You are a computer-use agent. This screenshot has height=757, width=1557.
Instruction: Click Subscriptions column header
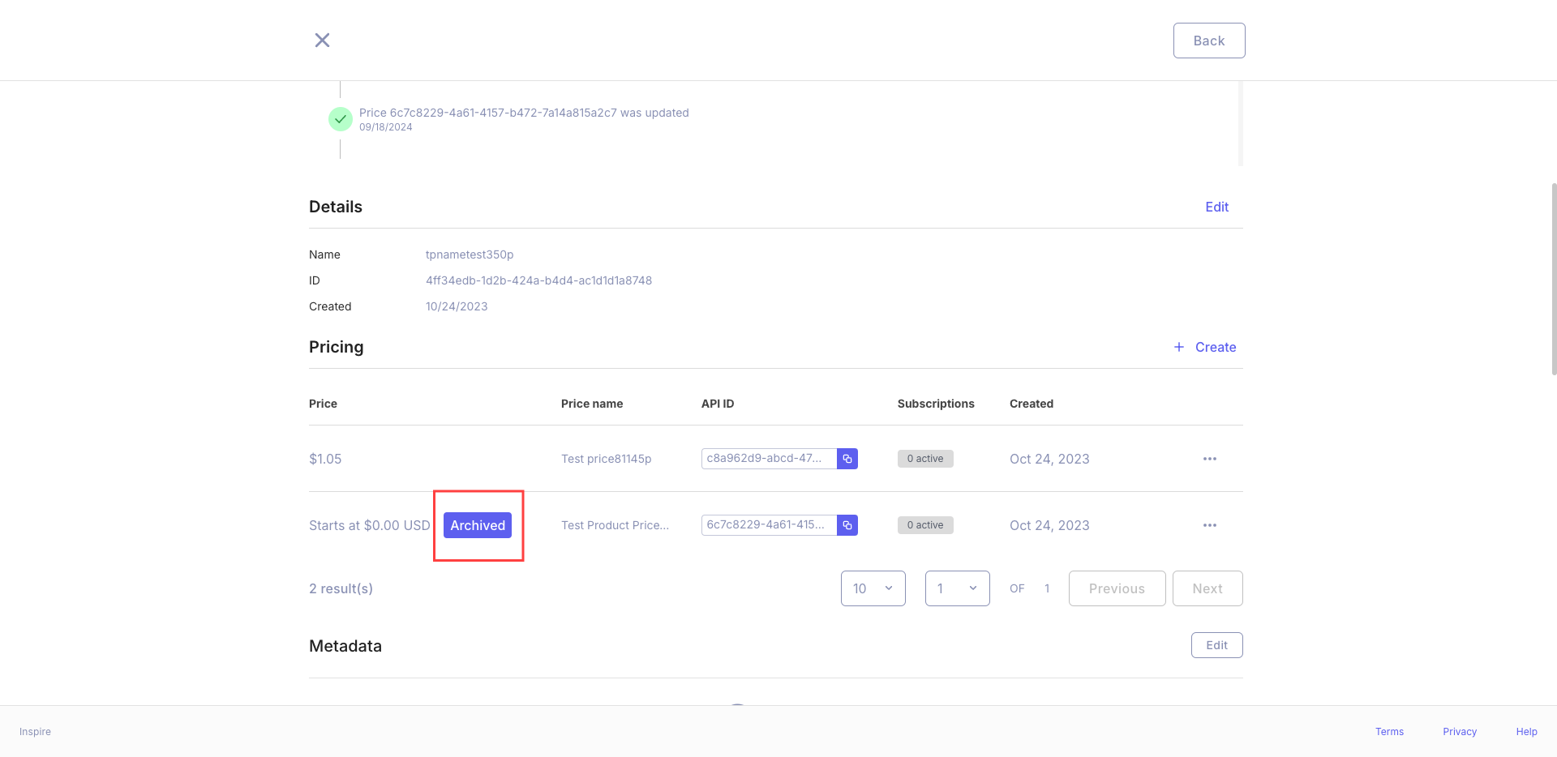[x=936, y=404]
